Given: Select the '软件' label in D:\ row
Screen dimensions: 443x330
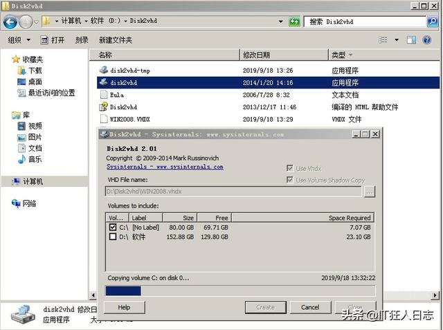Looking at the screenshot, I should click(x=138, y=237).
